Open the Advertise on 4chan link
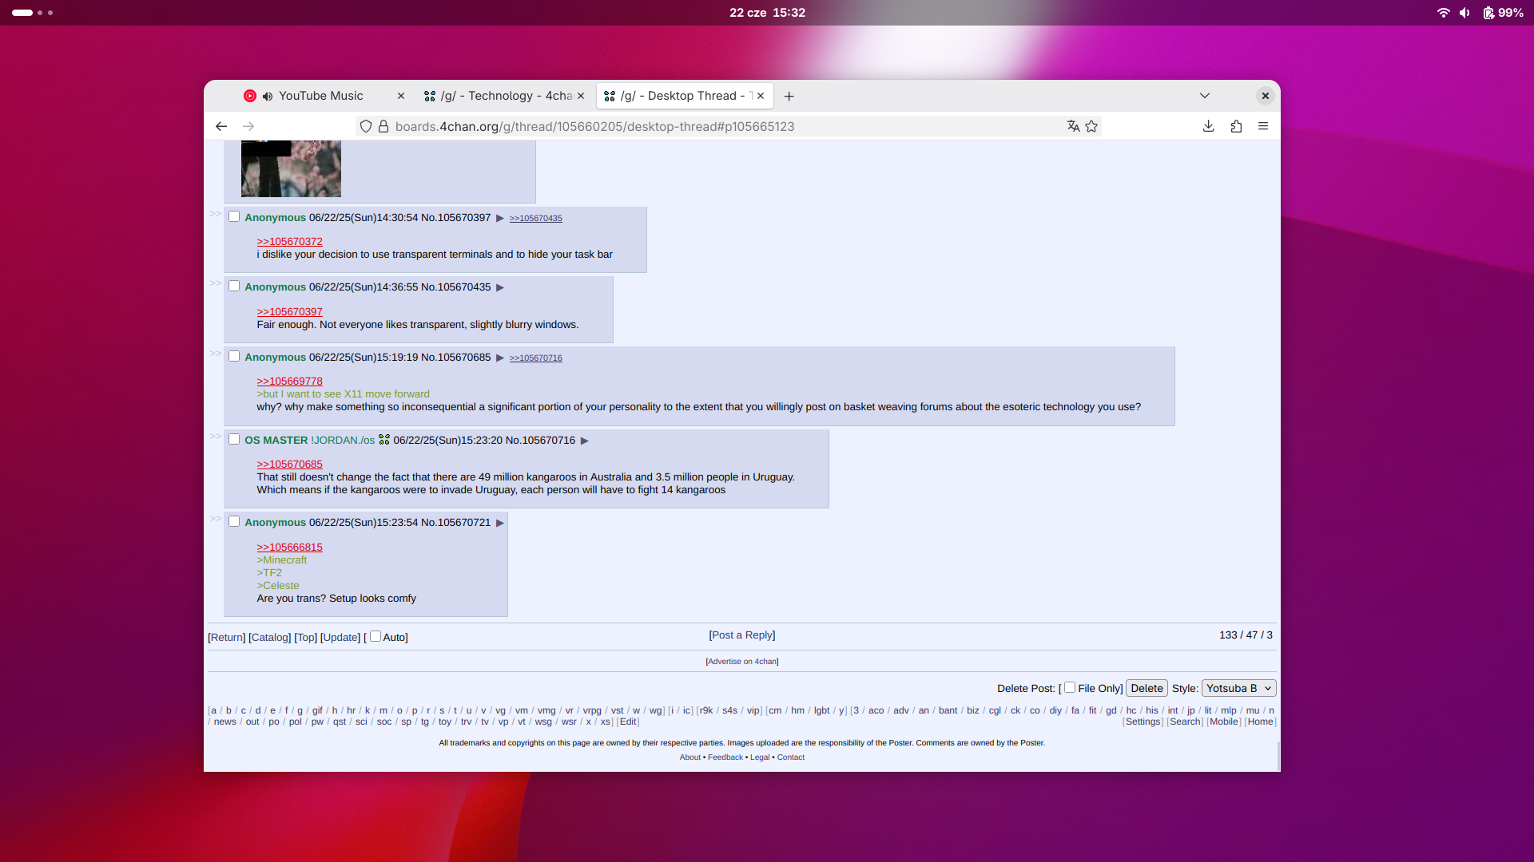The height and width of the screenshot is (862, 1534). pos(742,661)
